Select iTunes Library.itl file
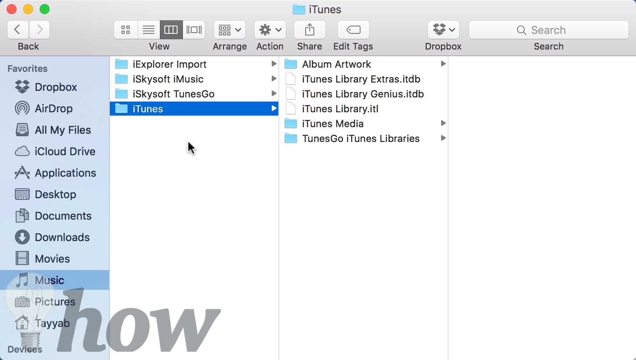This screenshot has width=636, height=360. point(363,109)
